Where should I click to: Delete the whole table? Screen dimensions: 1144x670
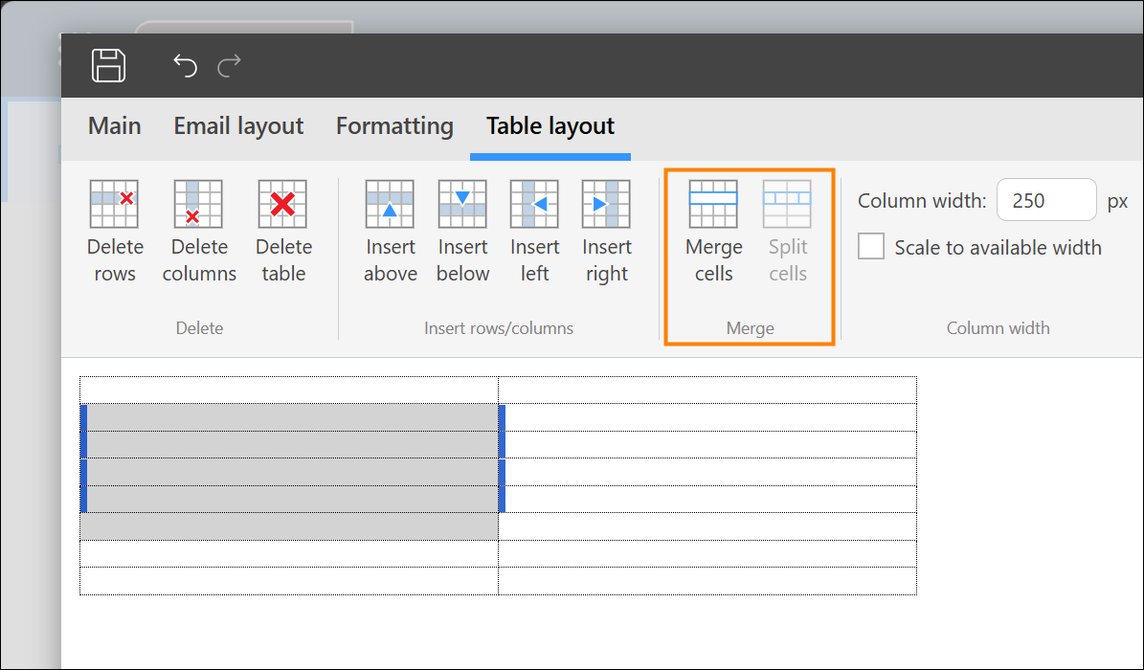coord(283,232)
